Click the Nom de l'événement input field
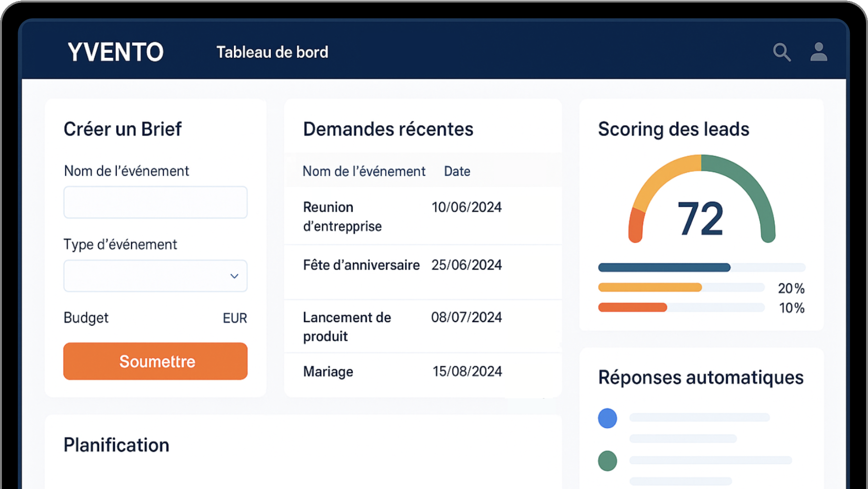The width and height of the screenshot is (868, 489). pyautogui.click(x=155, y=202)
